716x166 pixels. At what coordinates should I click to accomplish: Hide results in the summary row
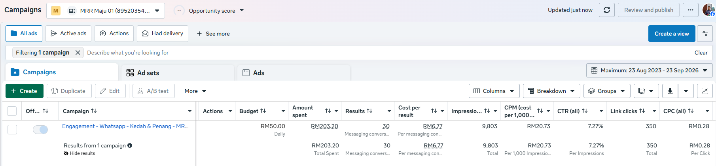[x=80, y=153]
